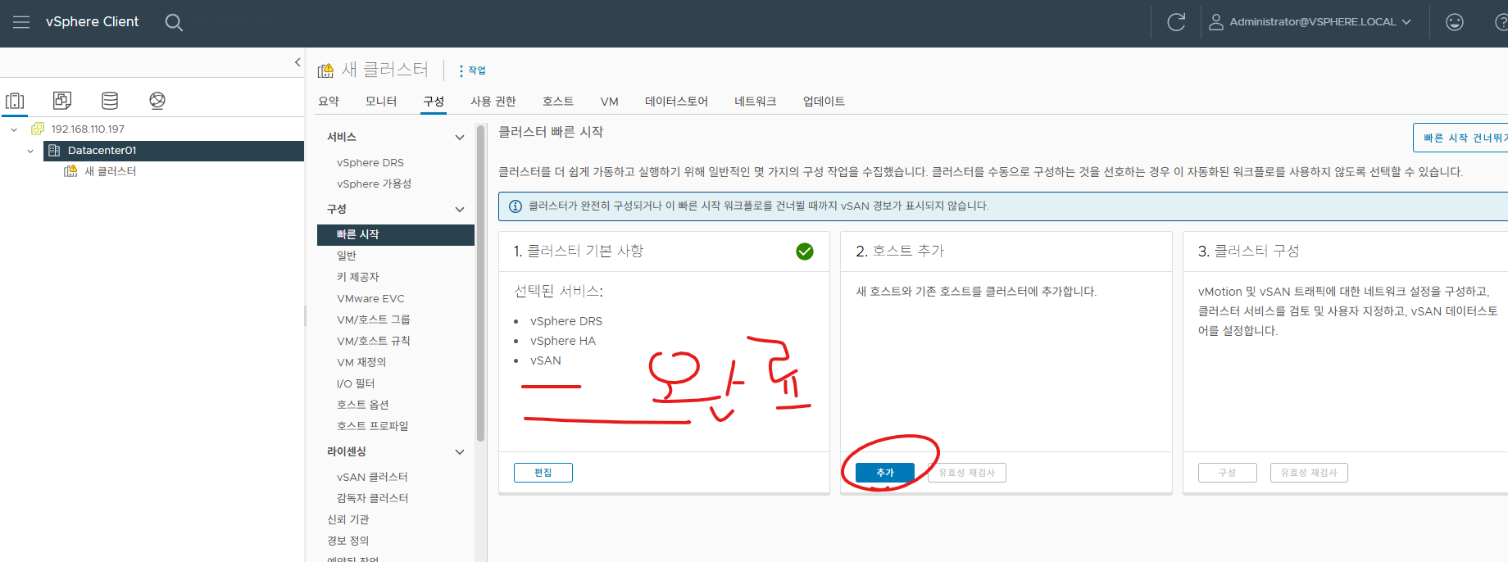Open the feedback smiley icon
Viewport: 1508px width, 562px height.
pos(1455,22)
